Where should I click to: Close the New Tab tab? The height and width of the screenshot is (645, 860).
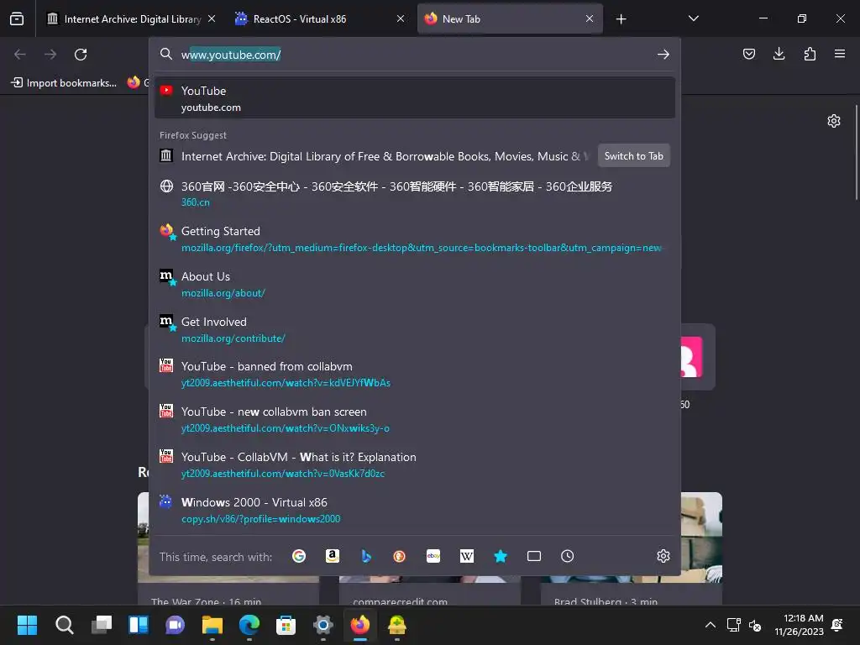589,18
